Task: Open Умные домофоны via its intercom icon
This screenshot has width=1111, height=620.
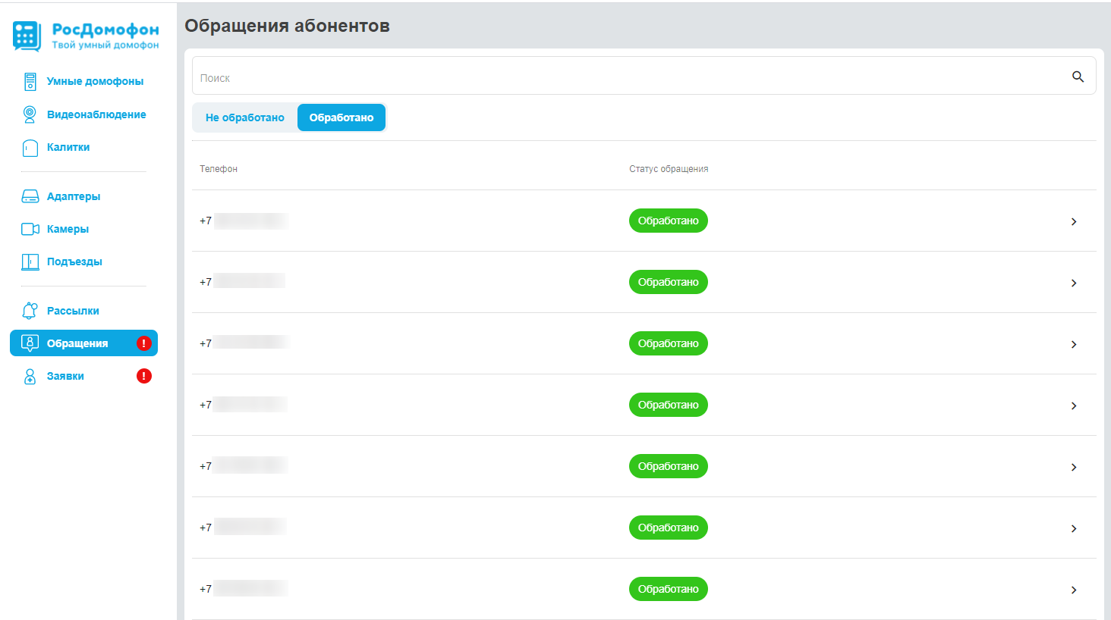Action: (x=30, y=81)
